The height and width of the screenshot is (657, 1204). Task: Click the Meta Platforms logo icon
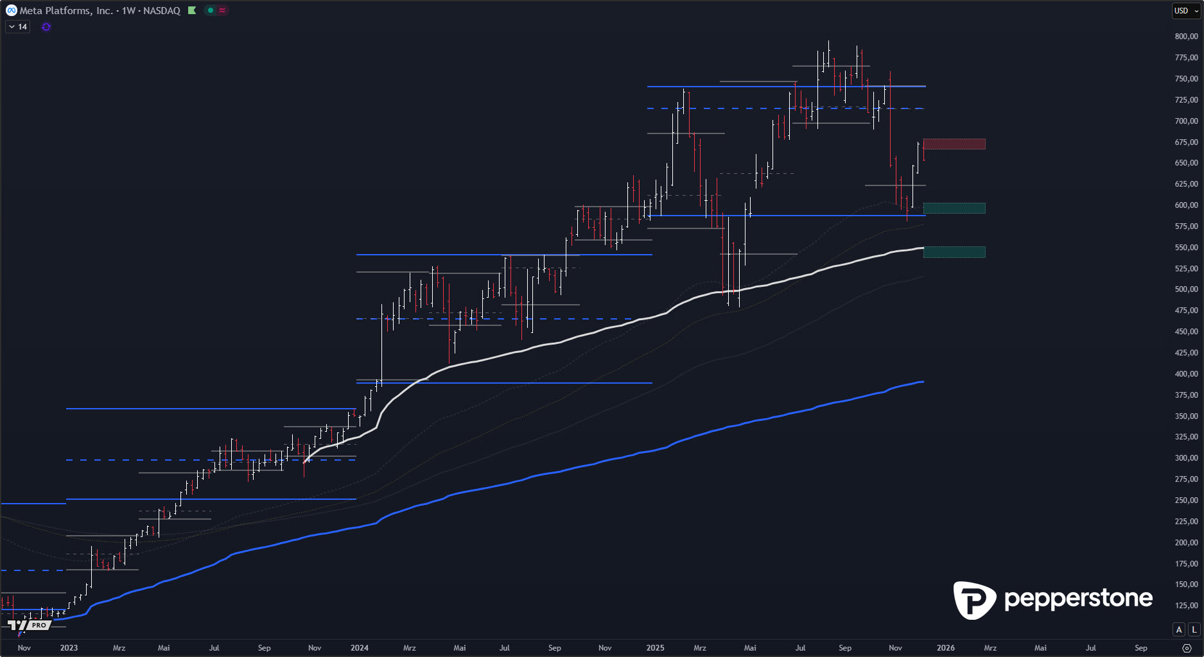[11, 10]
